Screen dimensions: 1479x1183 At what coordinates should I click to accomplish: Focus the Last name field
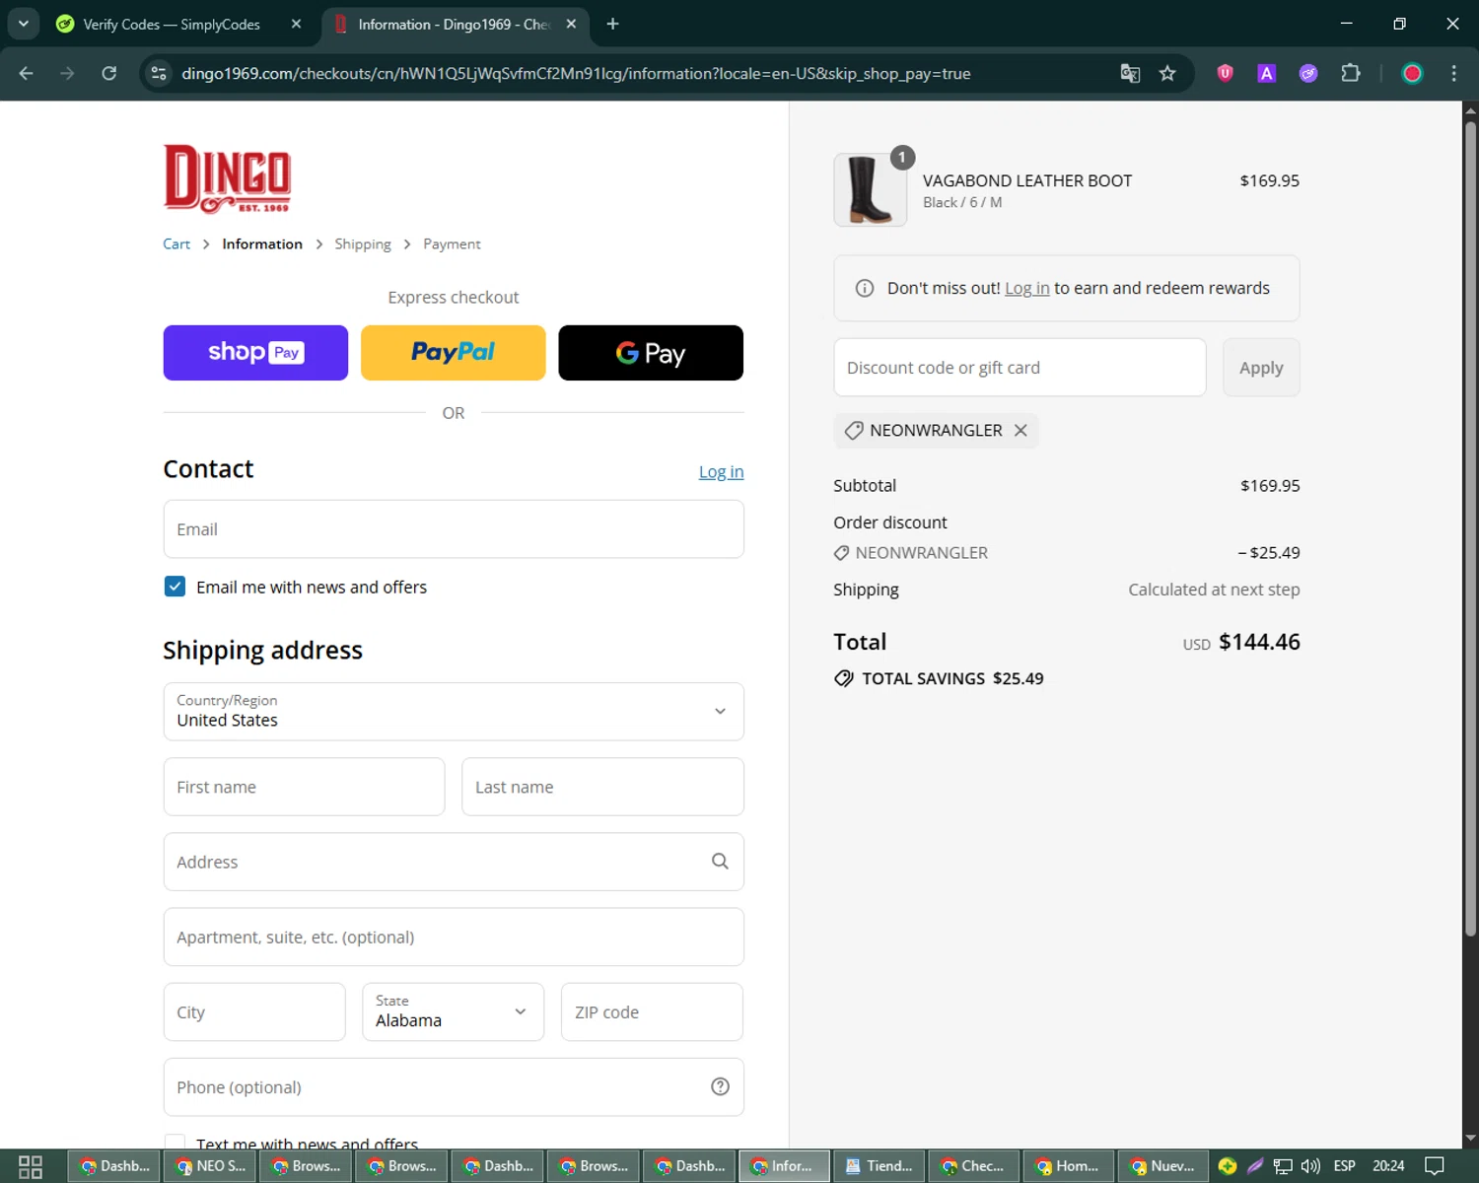point(602,787)
